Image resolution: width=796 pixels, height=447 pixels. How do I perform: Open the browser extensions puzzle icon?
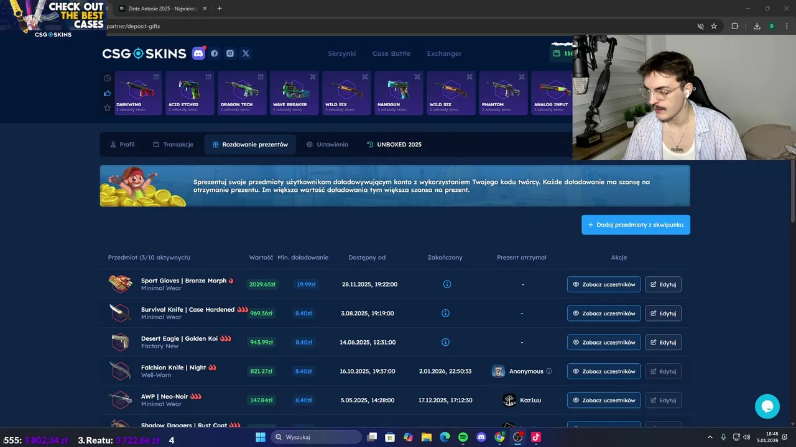tap(735, 26)
